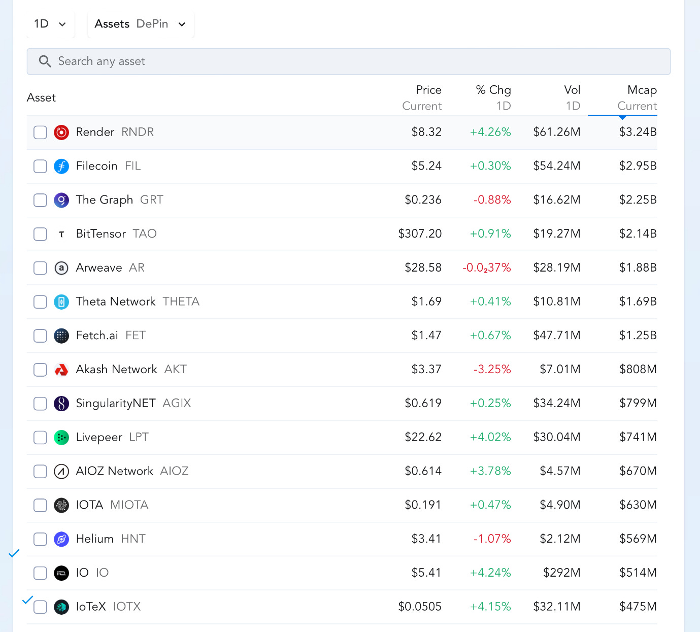This screenshot has width=700, height=632.
Task: Click the IOTA MIOTA logo icon
Action: click(61, 505)
